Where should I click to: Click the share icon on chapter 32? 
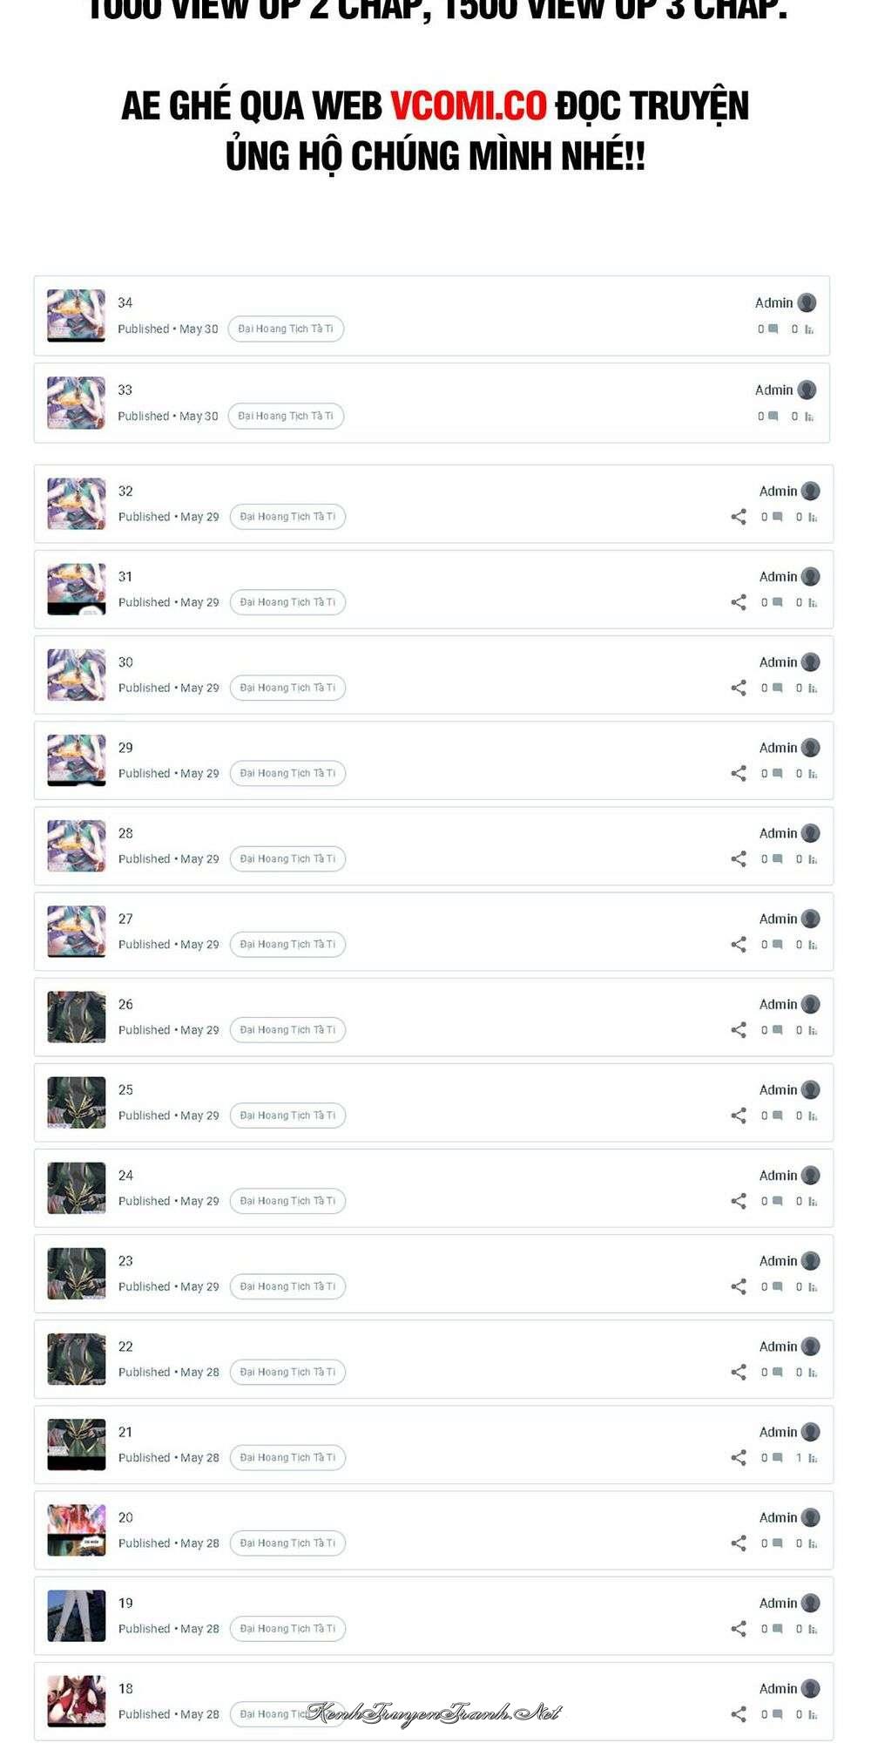coord(739,517)
